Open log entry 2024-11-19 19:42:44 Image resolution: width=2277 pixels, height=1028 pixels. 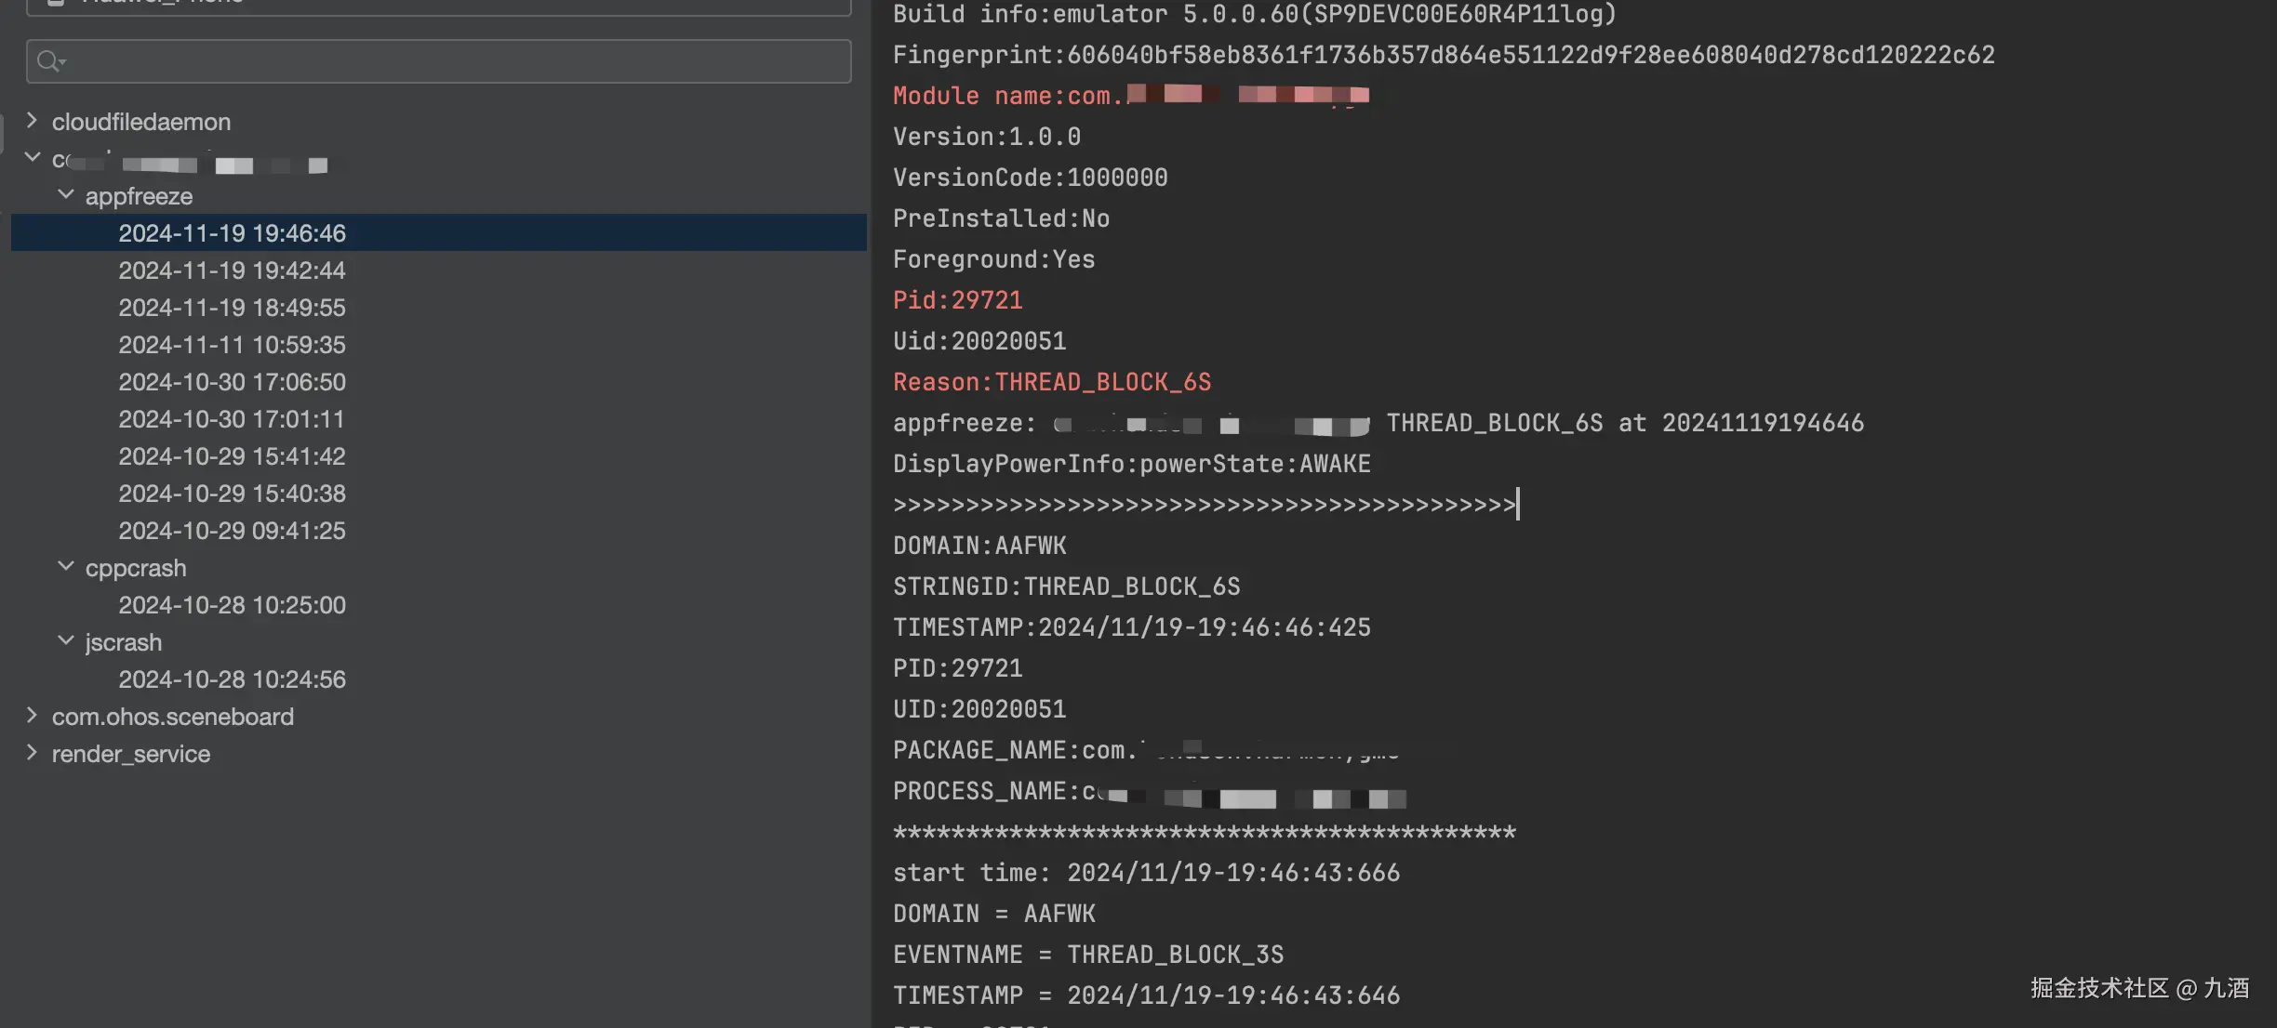(x=232, y=270)
